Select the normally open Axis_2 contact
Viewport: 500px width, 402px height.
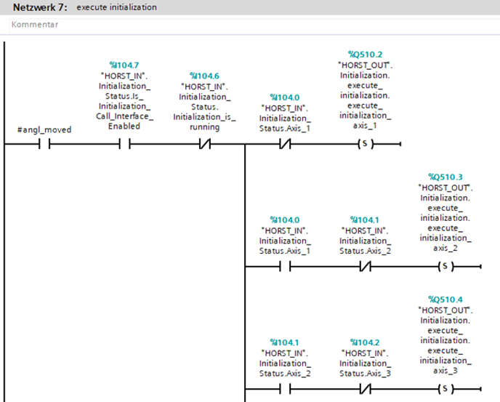point(284,389)
